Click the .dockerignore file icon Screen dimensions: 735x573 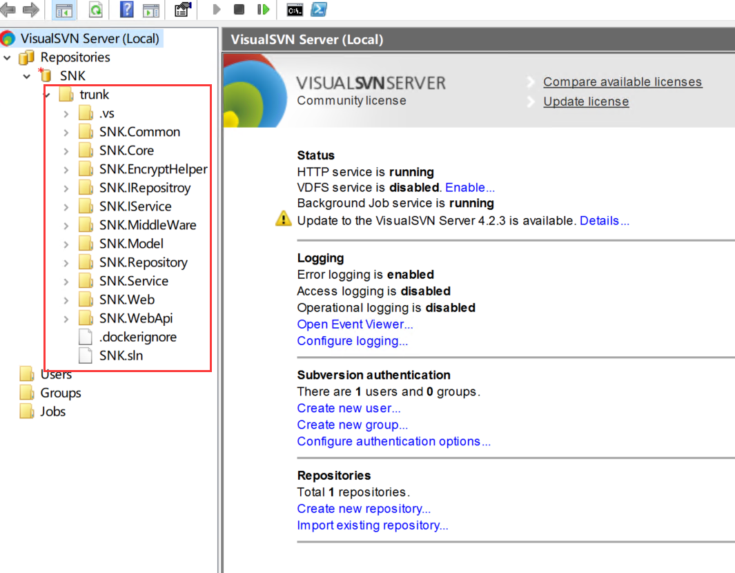tap(86, 337)
